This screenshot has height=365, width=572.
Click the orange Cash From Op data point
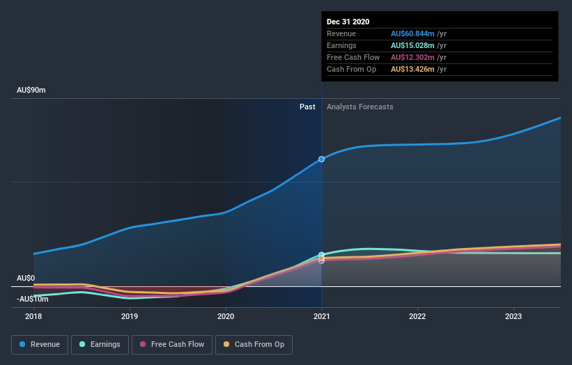[x=321, y=258]
